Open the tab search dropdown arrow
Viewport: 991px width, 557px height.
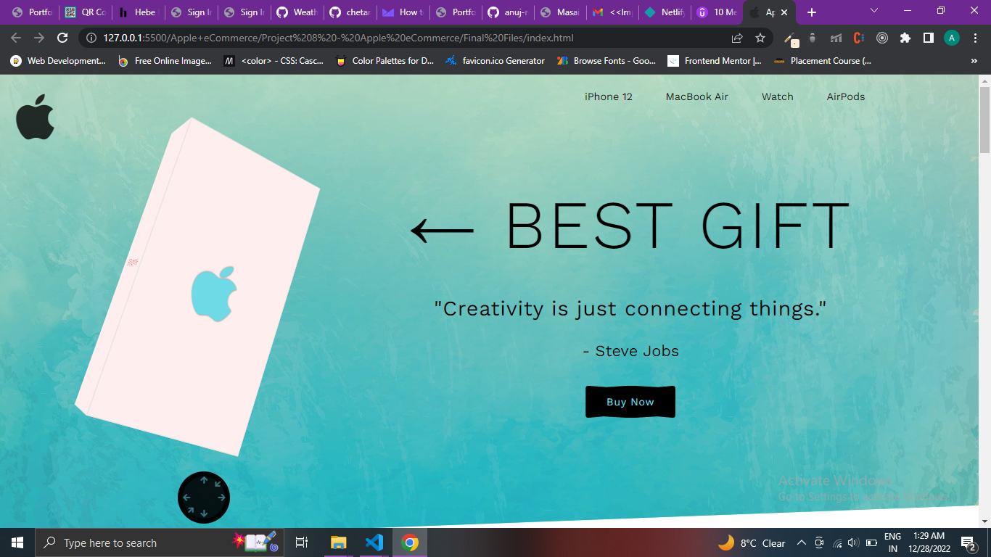[873, 12]
